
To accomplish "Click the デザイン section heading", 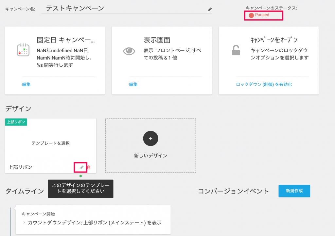I will 18,109.
